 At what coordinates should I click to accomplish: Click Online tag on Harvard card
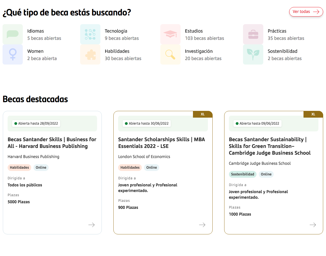point(41,167)
